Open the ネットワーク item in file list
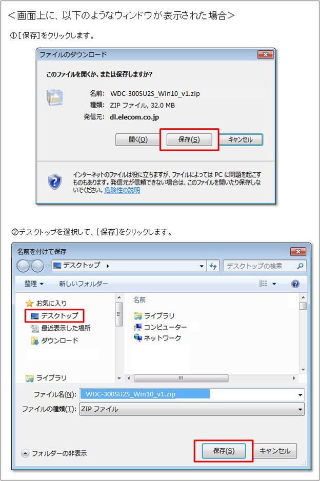 pyautogui.click(x=157, y=338)
